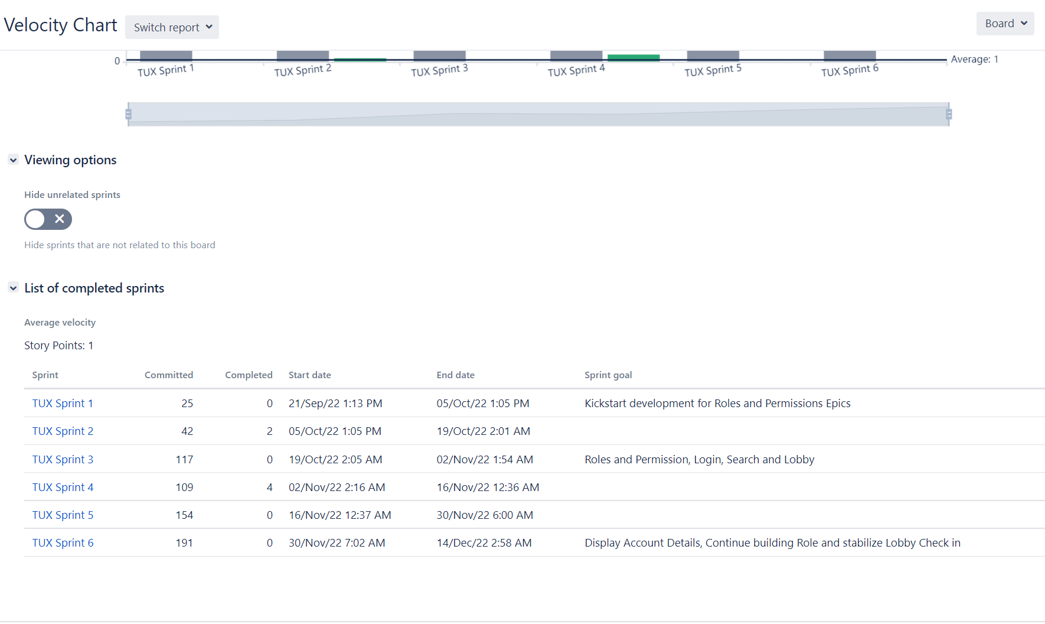Screen dimensions: 1045x624
Task: Toggle Hide unrelated sprints switch
Action: (48, 219)
